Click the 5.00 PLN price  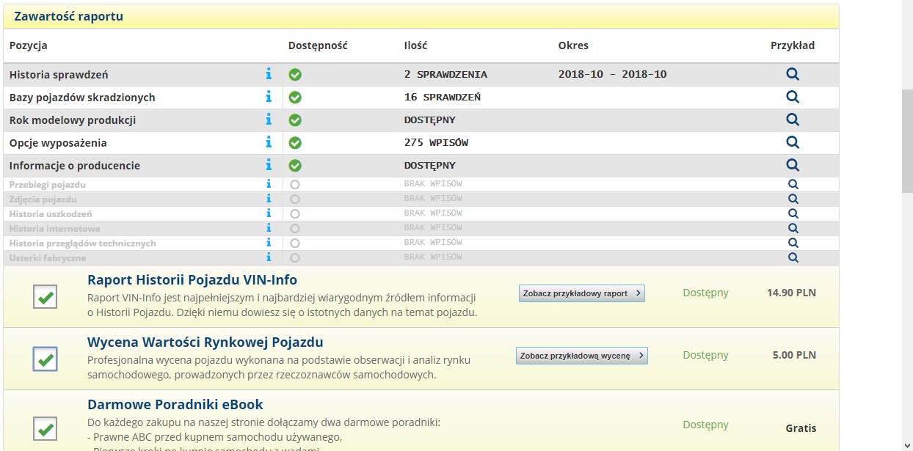click(794, 355)
